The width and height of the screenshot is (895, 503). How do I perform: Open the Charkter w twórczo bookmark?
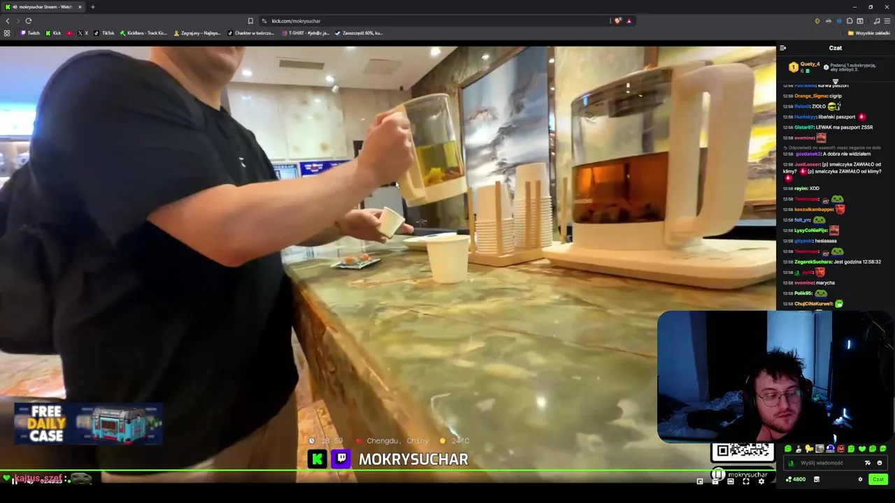click(251, 33)
